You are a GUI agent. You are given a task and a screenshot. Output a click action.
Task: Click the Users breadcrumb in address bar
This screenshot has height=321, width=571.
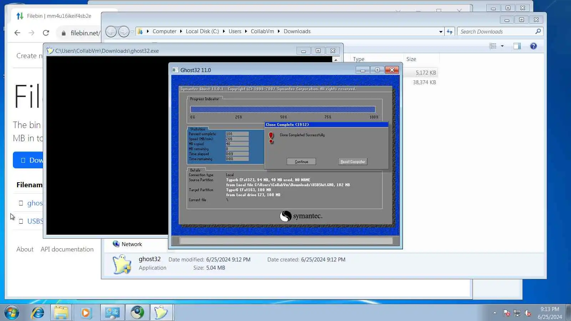tap(235, 31)
